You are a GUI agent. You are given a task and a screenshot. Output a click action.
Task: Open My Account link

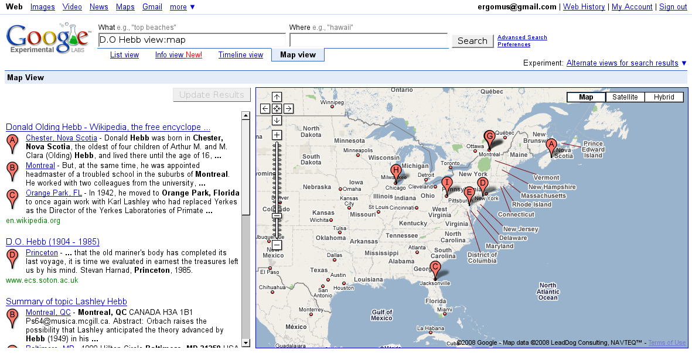[632, 6]
